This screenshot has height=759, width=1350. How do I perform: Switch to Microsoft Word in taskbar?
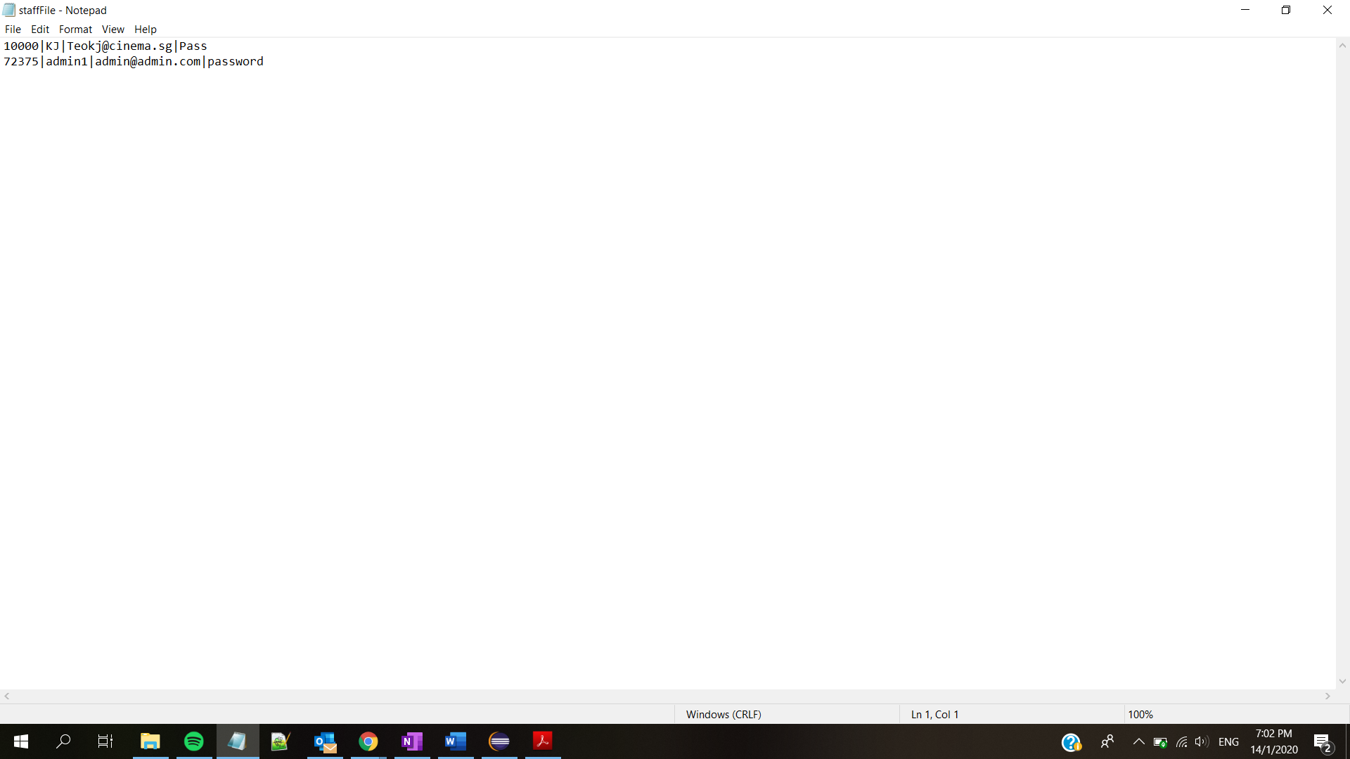(x=456, y=741)
